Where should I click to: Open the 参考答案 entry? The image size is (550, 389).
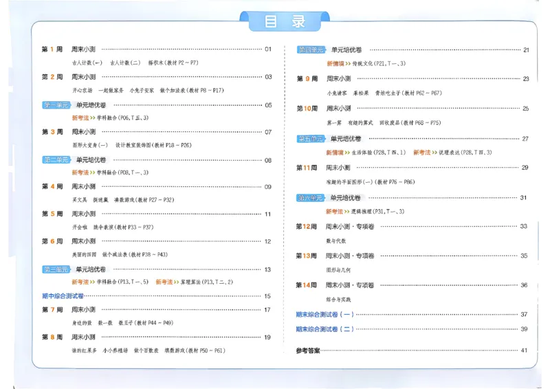[412, 351]
